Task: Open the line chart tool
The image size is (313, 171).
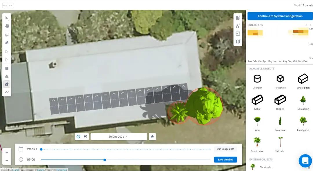Action: click(7, 92)
